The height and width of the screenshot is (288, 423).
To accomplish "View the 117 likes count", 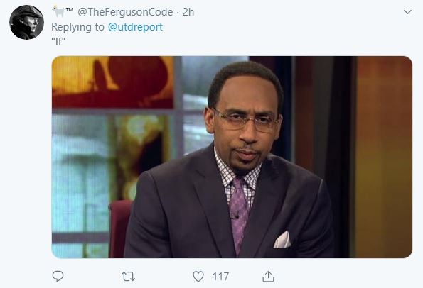I will [x=220, y=277].
